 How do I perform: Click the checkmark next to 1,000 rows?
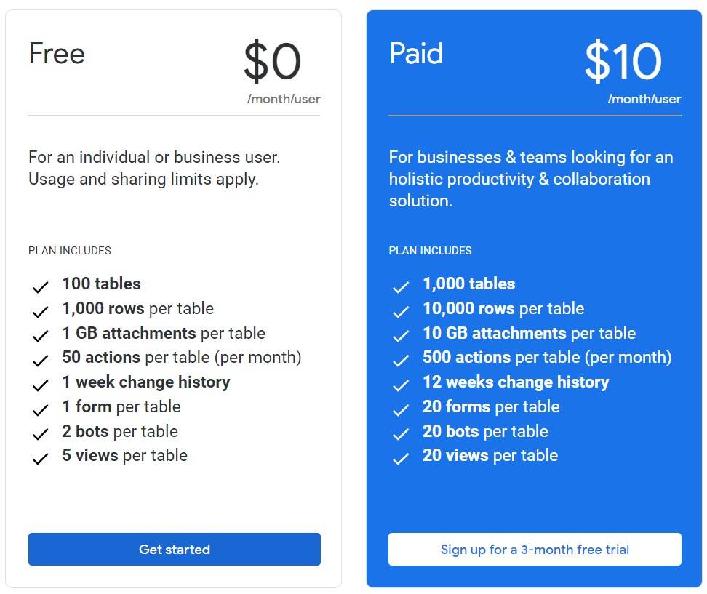click(x=40, y=311)
